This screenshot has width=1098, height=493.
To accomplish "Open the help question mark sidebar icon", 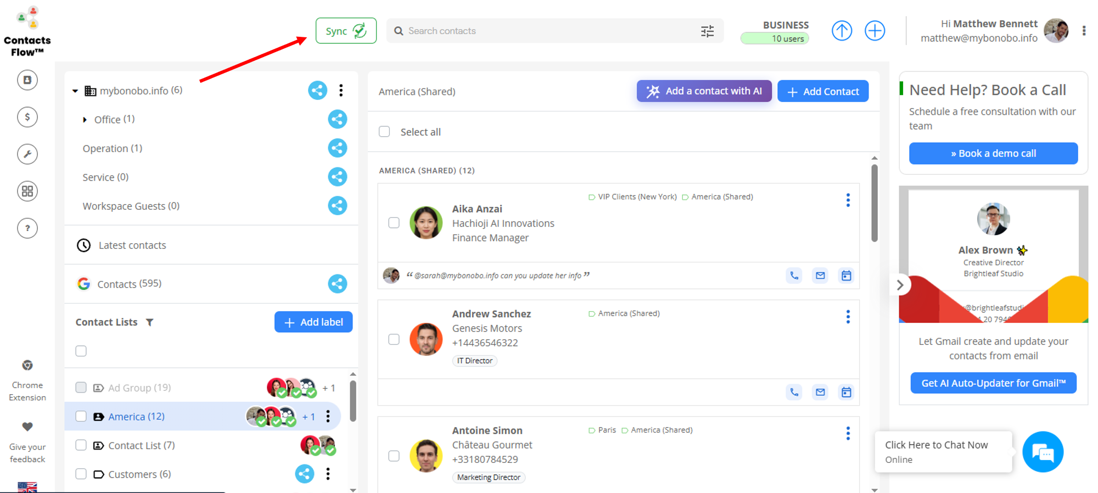I will [27, 228].
